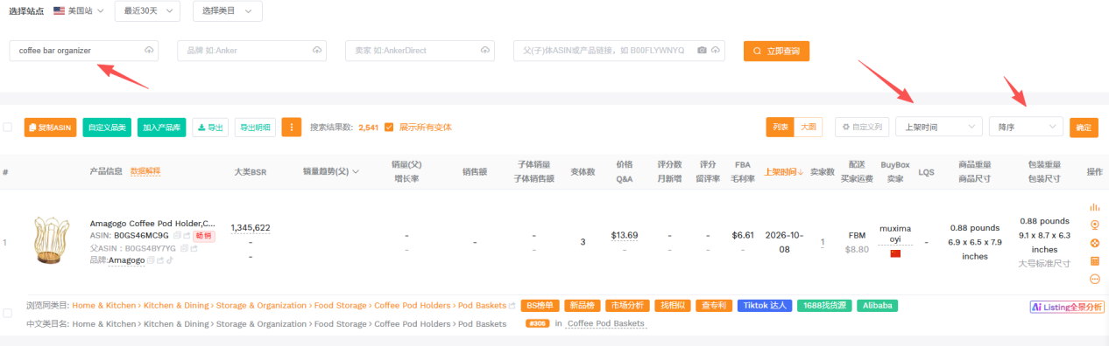The width and height of the screenshot is (1109, 346).
Task: Expand the 降序 sort order dropdown
Action: pos(1026,128)
